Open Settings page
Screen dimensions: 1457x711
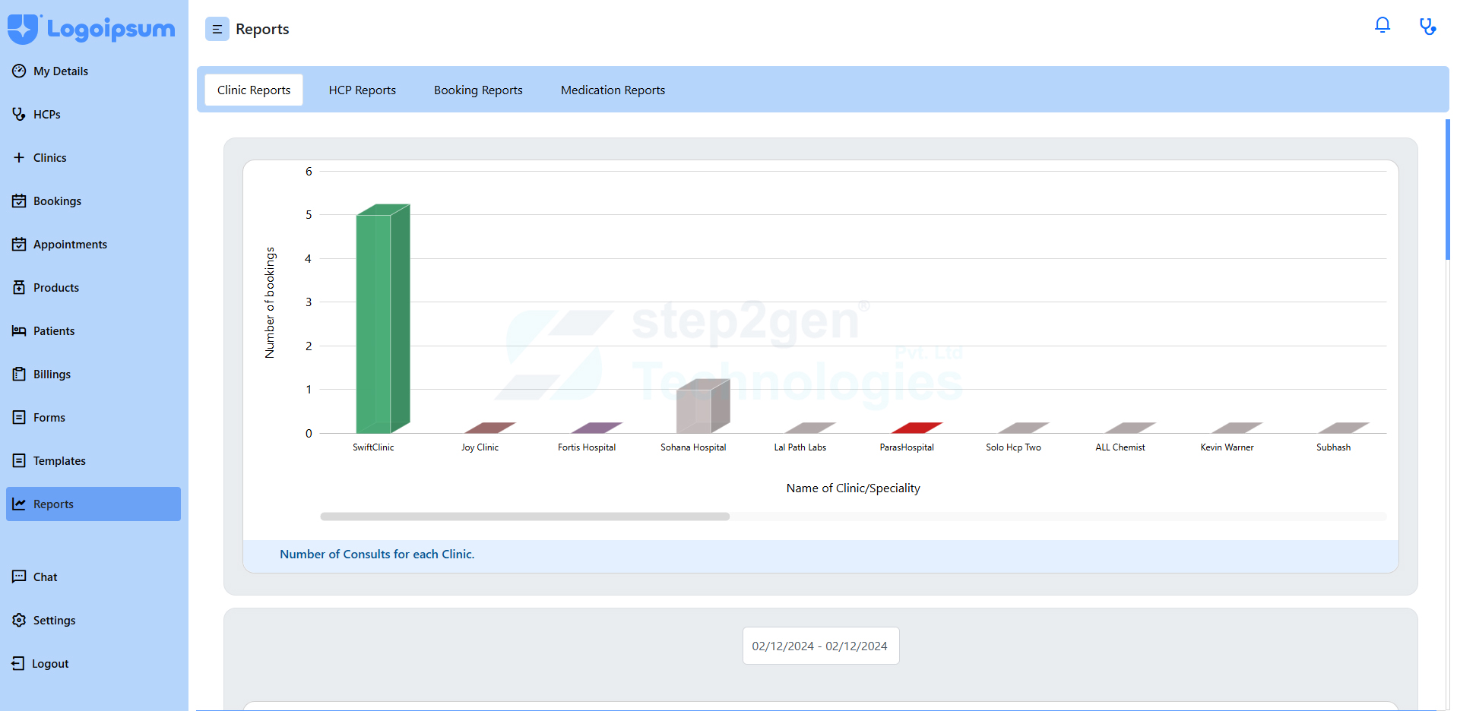(x=93, y=620)
